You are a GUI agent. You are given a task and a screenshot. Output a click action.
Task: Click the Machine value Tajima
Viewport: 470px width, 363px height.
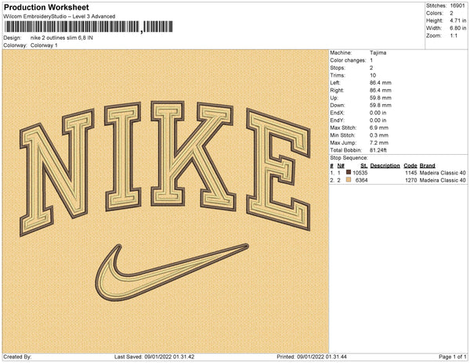tap(378, 52)
